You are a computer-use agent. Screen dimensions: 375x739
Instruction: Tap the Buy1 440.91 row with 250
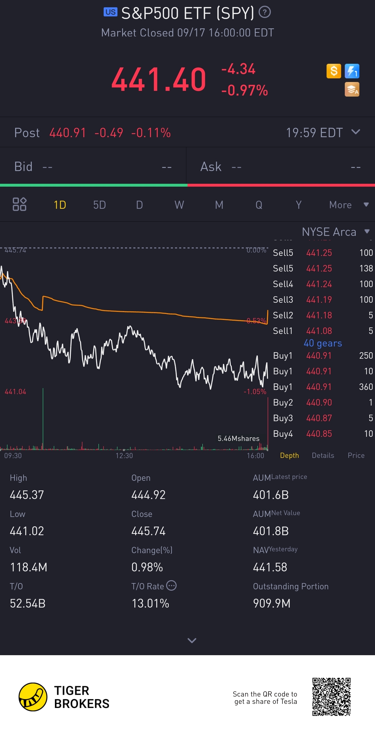tap(323, 355)
